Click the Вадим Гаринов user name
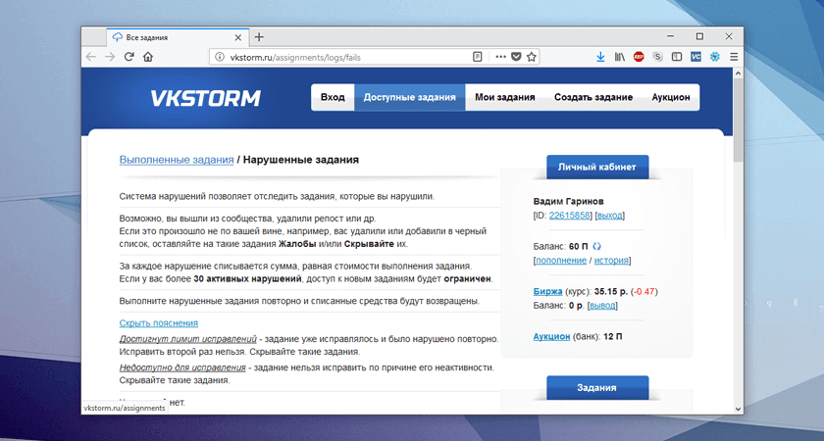The height and width of the screenshot is (441, 824). 569,201
